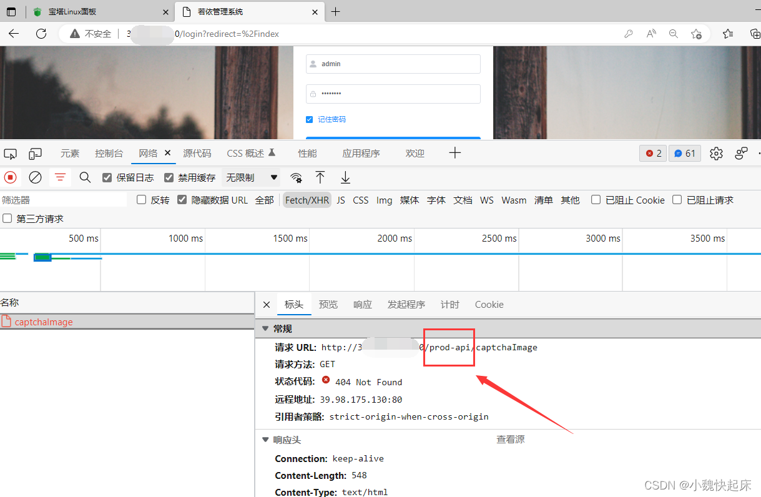Viewport: 761px width, 497px height.
Task: Close the 网络 tab in DevTools
Action: [167, 153]
